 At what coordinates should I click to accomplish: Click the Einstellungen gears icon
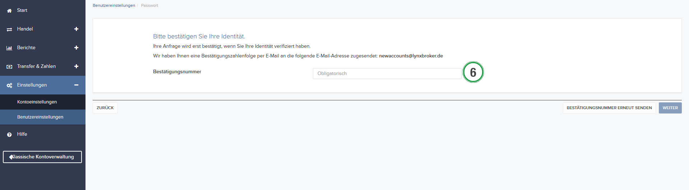coord(9,85)
